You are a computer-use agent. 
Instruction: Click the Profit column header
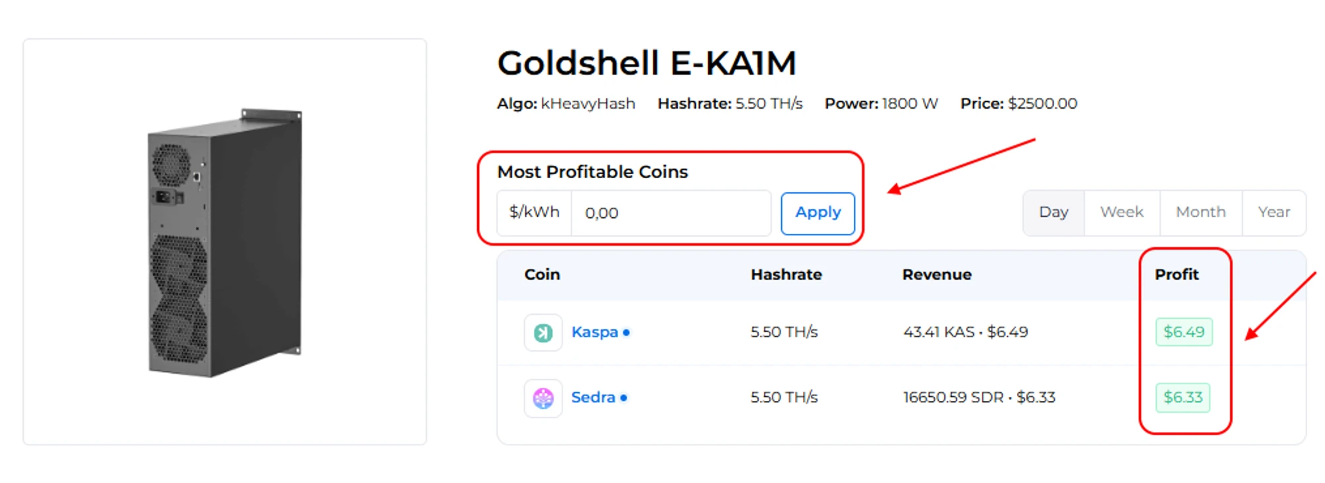[1177, 275]
